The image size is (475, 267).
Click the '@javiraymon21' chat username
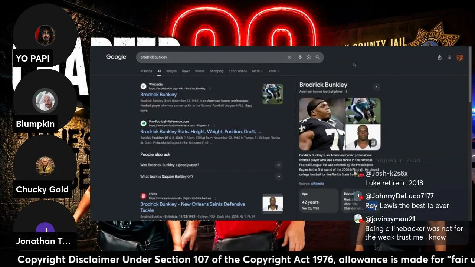pyautogui.click(x=390, y=219)
